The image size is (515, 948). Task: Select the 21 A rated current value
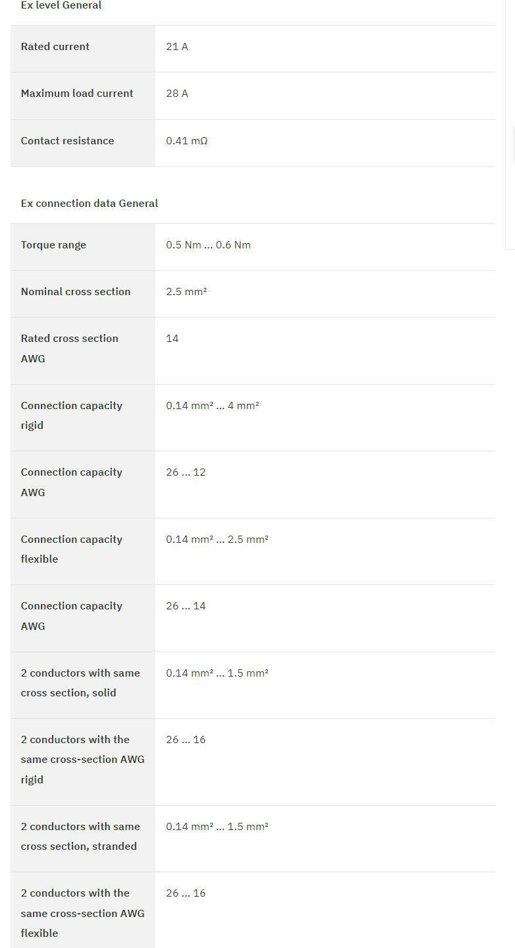pyautogui.click(x=177, y=47)
